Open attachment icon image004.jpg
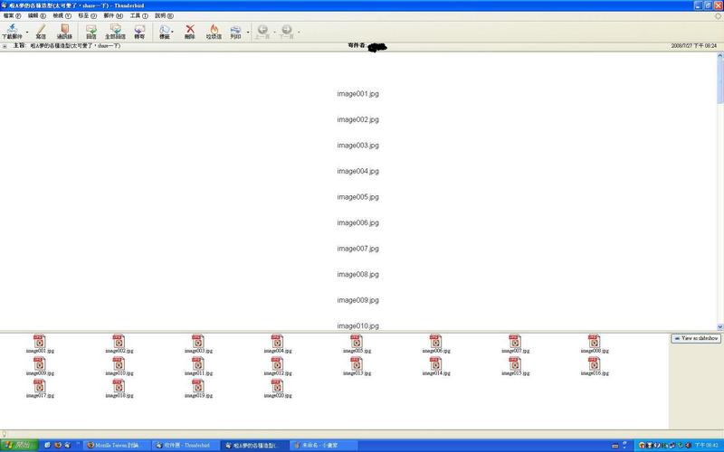This screenshot has height=452, width=724. 278,342
